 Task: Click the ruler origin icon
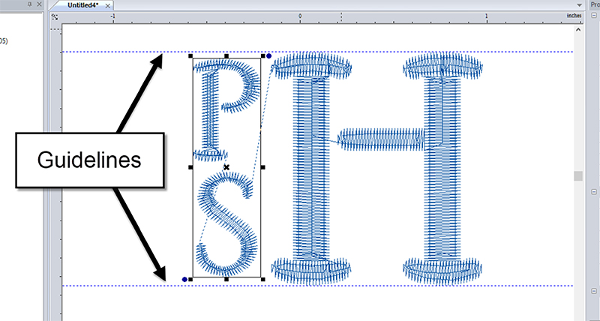(55, 17)
